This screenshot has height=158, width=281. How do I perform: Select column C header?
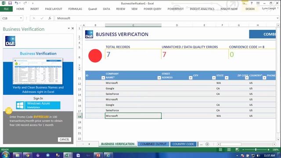coord(133,25)
